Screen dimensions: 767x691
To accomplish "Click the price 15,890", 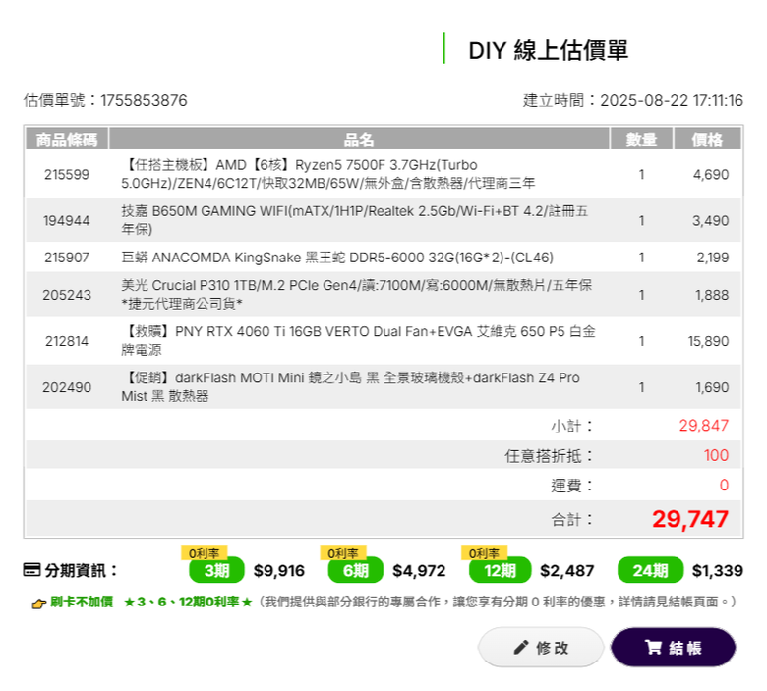I will (708, 341).
